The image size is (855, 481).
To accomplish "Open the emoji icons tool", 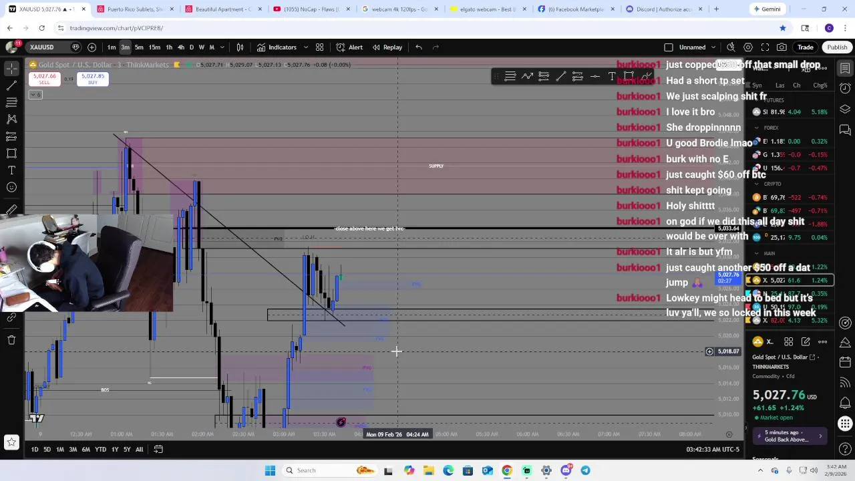I will [11, 187].
